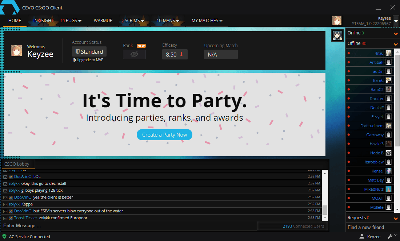Click the mail icon beside 'gl boys playing 128 tick'
This screenshot has height=241, width=400.
pos(5,190)
